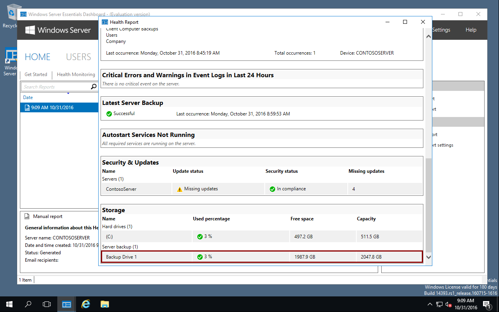The image size is (499, 312).
Task: Click the 1987.9 GB free space value
Action: 306,257
